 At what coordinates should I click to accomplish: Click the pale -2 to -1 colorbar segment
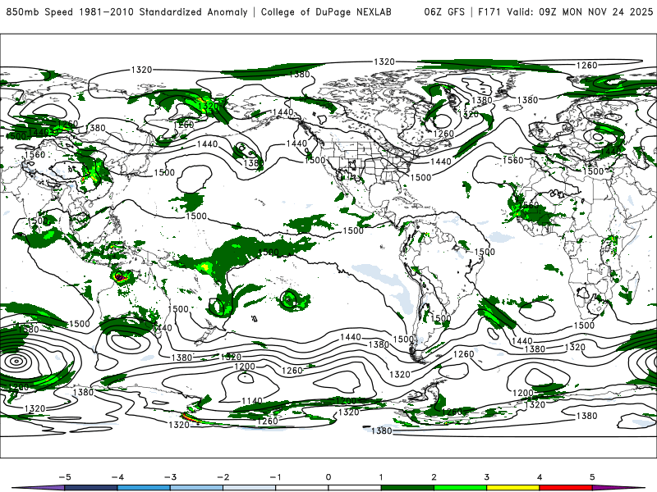[250, 488]
